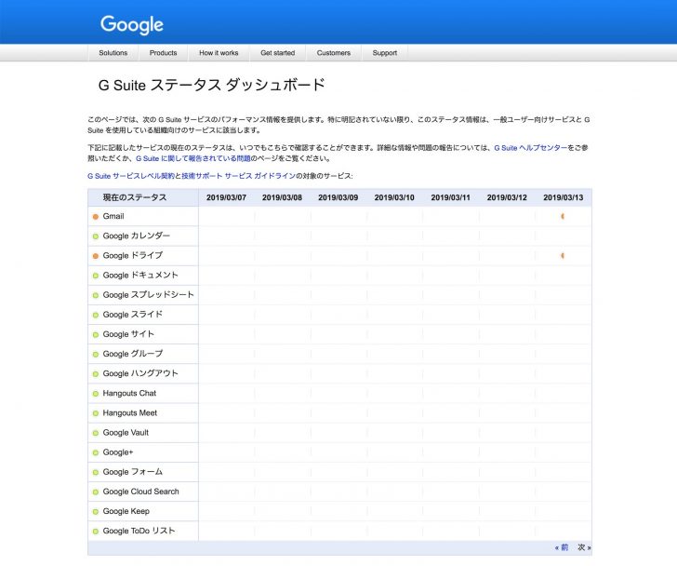
Task: Click the 2019/03/08 date column header
Action: 282,197
